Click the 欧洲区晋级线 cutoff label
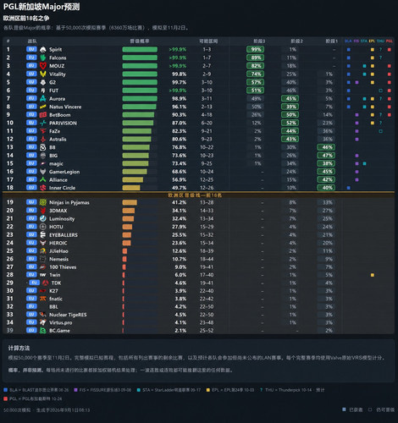398x423 pixels. point(195,195)
